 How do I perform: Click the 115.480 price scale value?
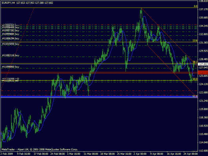tap(203, 134)
